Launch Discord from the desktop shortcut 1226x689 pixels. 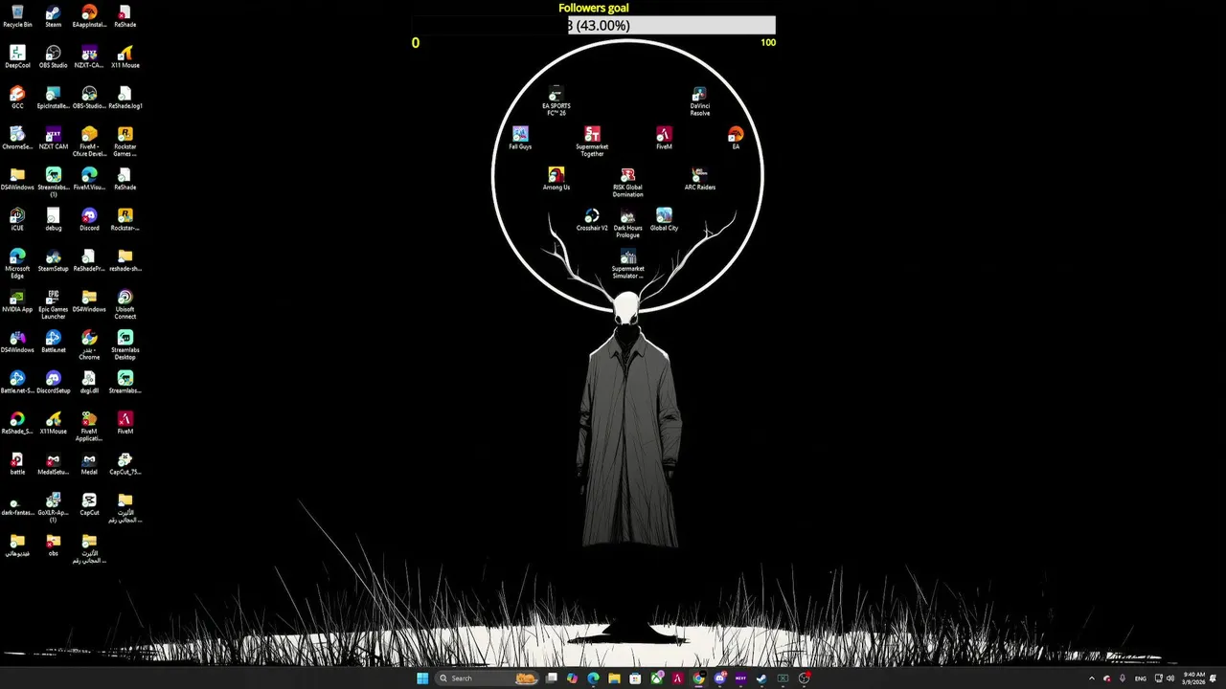(x=89, y=220)
